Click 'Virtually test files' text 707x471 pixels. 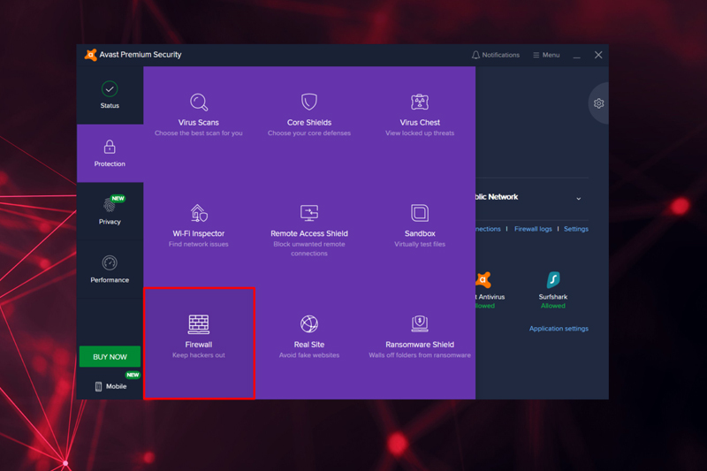[420, 244]
